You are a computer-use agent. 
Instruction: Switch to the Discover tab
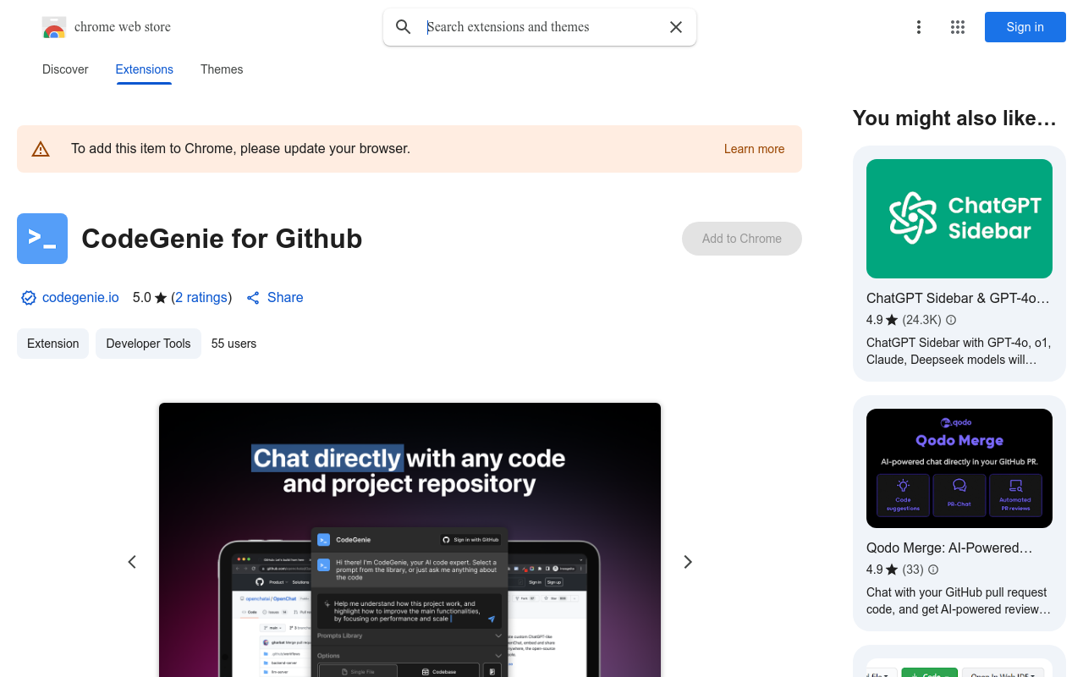(x=65, y=69)
